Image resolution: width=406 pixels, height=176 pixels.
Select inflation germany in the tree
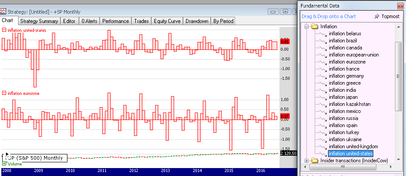[x=346, y=76]
